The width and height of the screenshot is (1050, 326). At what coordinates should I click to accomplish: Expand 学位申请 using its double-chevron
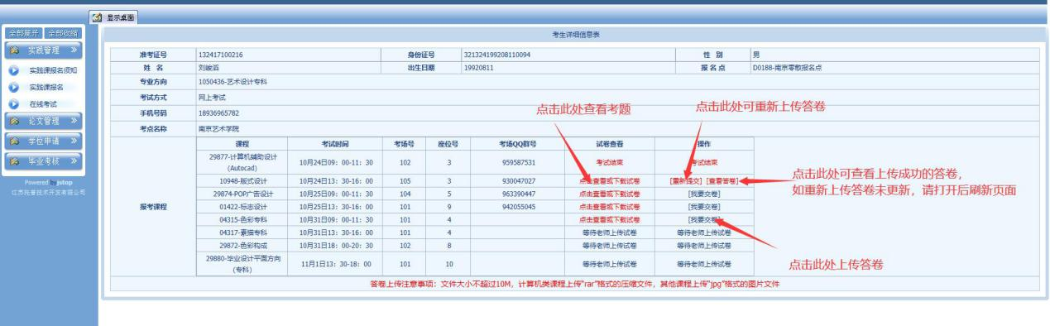pyautogui.click(x=73, y=141)
